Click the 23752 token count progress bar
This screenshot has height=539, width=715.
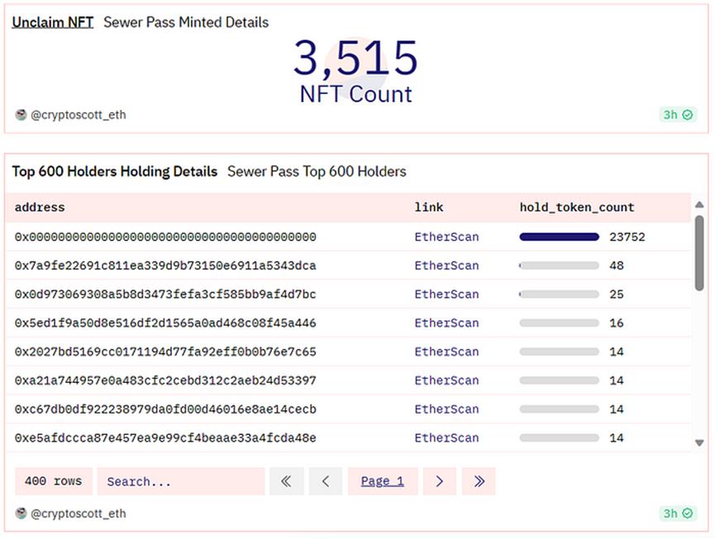tap(560, 237)
